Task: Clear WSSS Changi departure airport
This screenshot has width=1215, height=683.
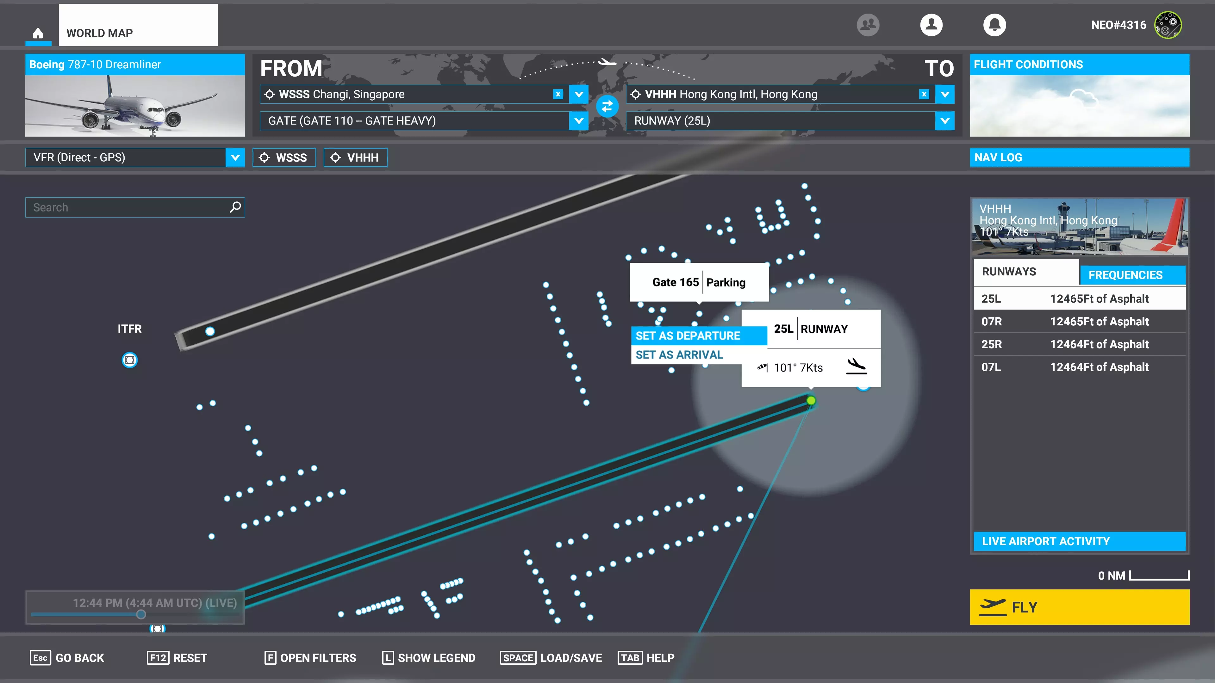Action: point(558,94)
